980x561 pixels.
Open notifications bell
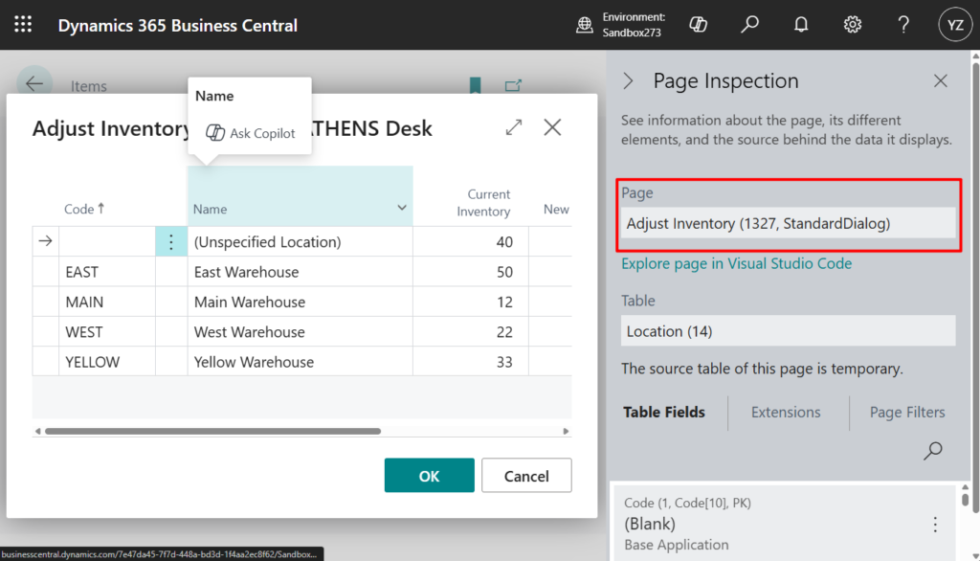click(801, 25)
